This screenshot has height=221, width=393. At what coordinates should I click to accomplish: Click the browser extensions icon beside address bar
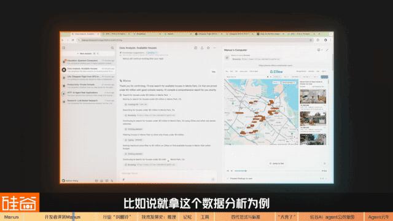pos(318,40)
